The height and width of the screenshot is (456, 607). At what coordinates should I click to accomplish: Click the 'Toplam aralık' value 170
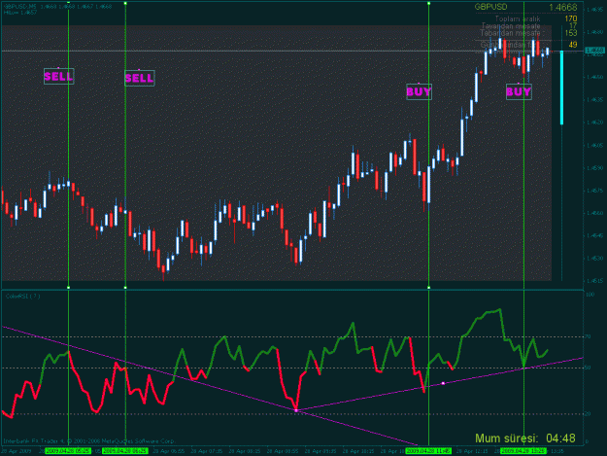571,18
